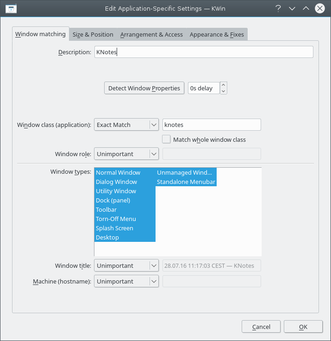Viewport: 331px width, 341px height.
Task: Click the KWin window menu icon in title bar
Action: pos(12,8)
